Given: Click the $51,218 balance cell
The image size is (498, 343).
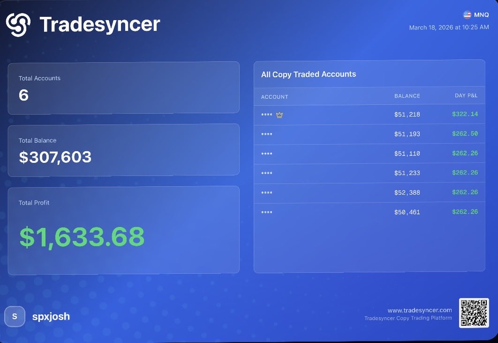Looking at the screenshot, I should coord(407,115).
